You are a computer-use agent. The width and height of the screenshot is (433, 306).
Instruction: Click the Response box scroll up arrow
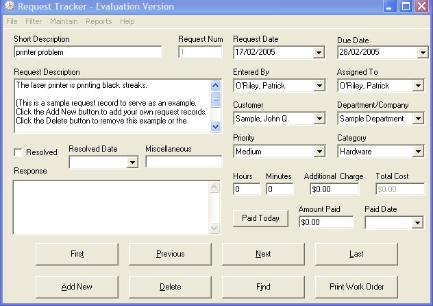tap(214, 187)
